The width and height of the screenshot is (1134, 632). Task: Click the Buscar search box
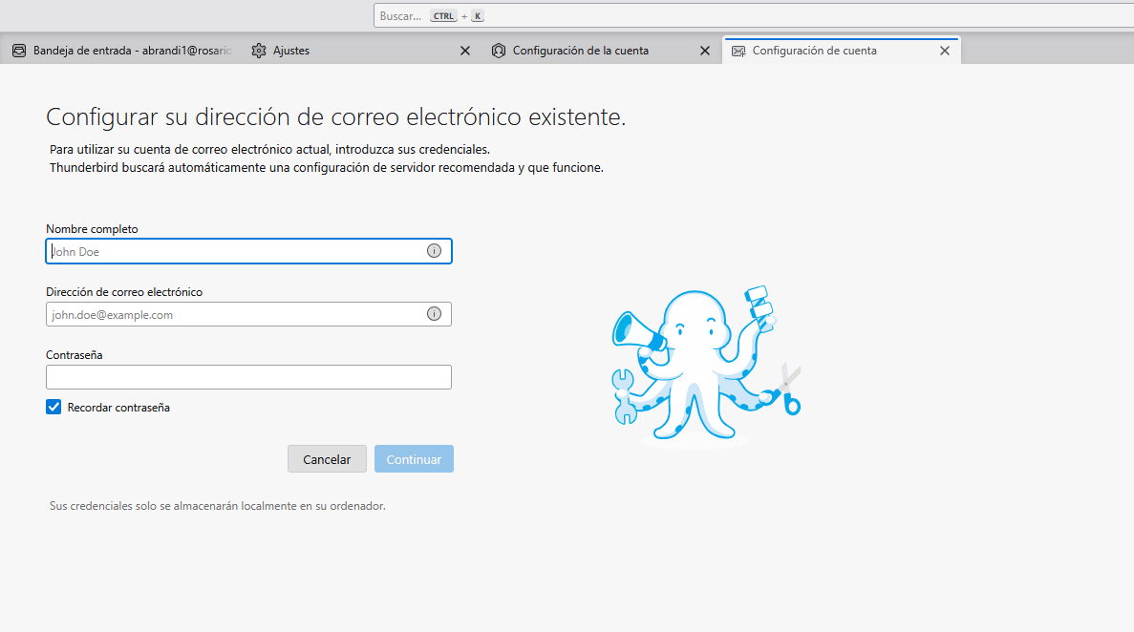754,16
